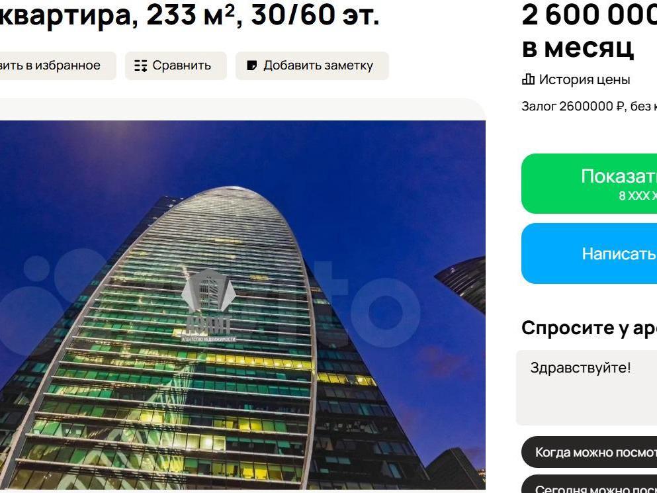The image size is (657, 493).
Task: Click the compare icon beside Сравнить
Action: [141, 66]
